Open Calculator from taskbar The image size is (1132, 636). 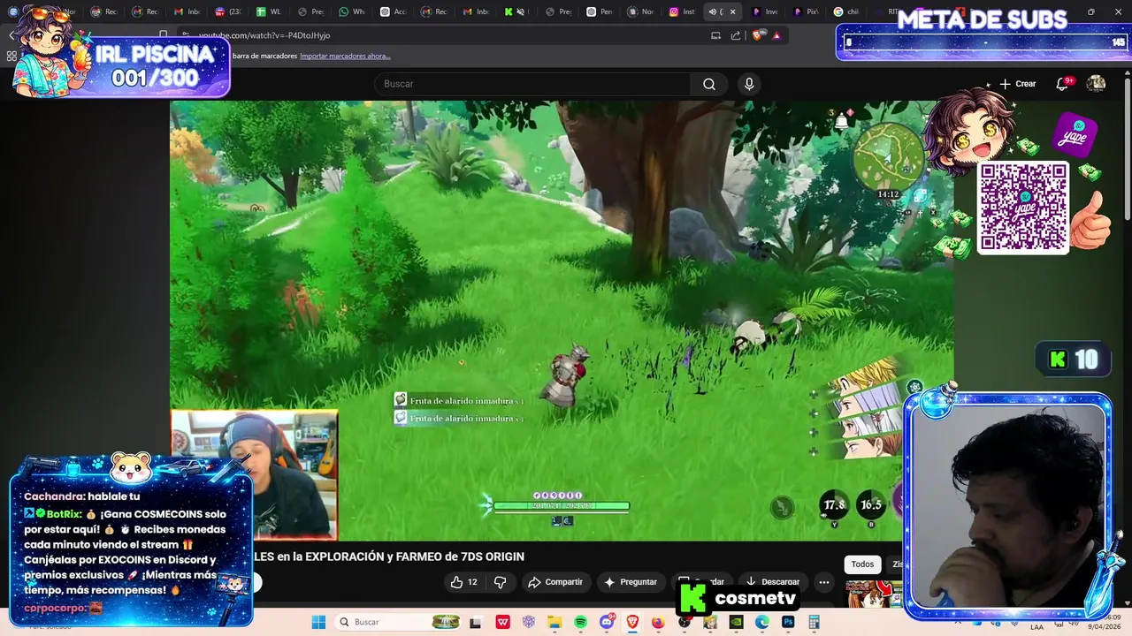tap(814, 622)
